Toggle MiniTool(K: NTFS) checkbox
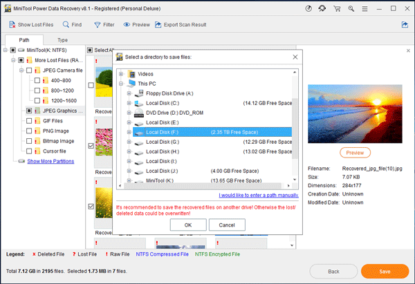The height and width of the screenshot is (284, 415). click(x=13, y=50)
